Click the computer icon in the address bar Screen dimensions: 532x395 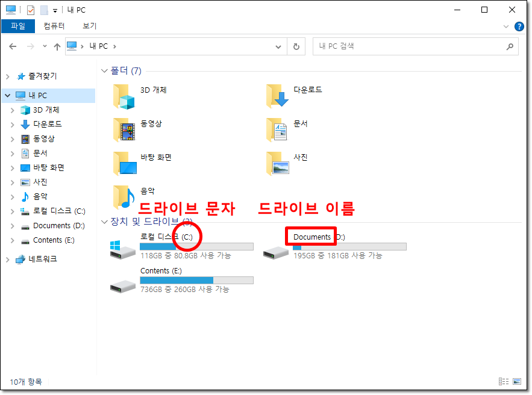pyautogui.click(x=72, y=46)
